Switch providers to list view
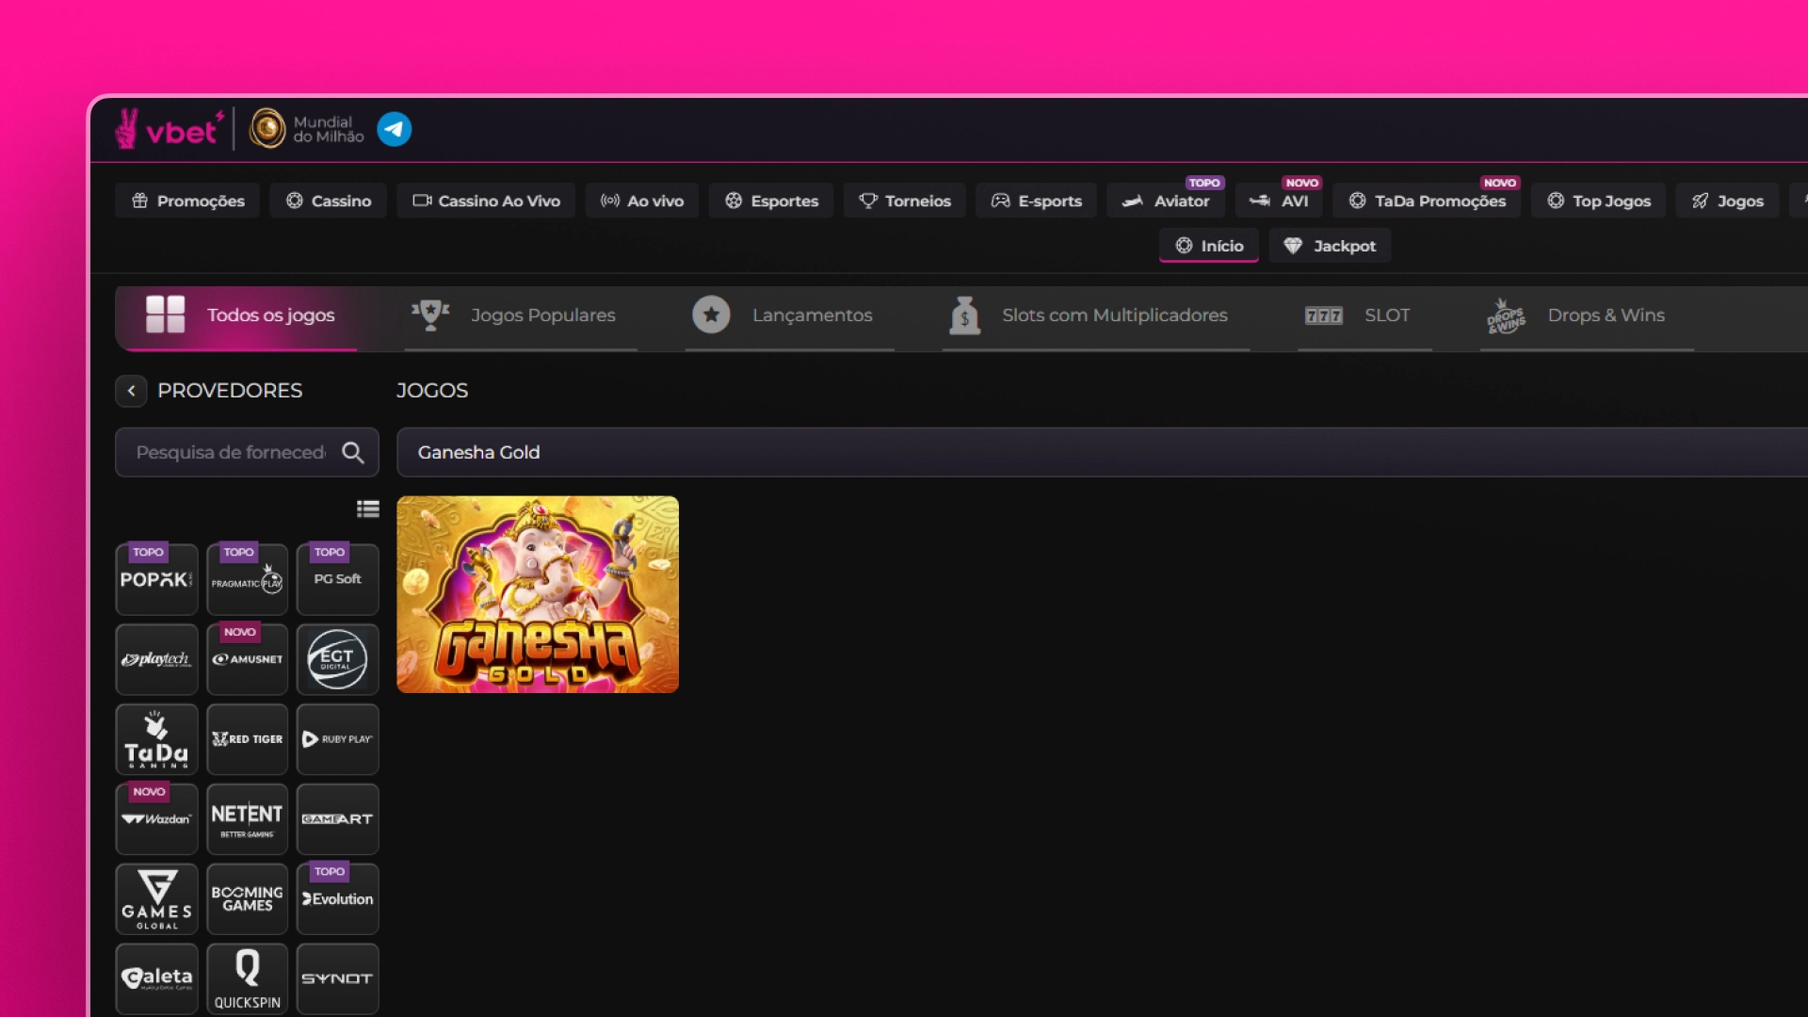The image size is (1808, 1017). pyautogui.click(x=367, y=508)
